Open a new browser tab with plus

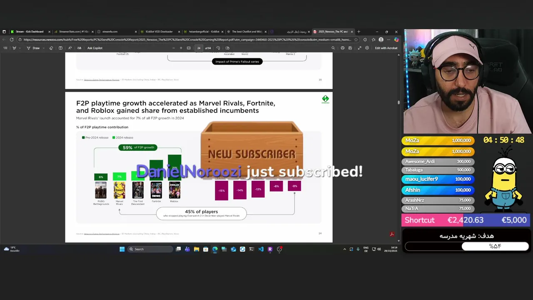359,32
